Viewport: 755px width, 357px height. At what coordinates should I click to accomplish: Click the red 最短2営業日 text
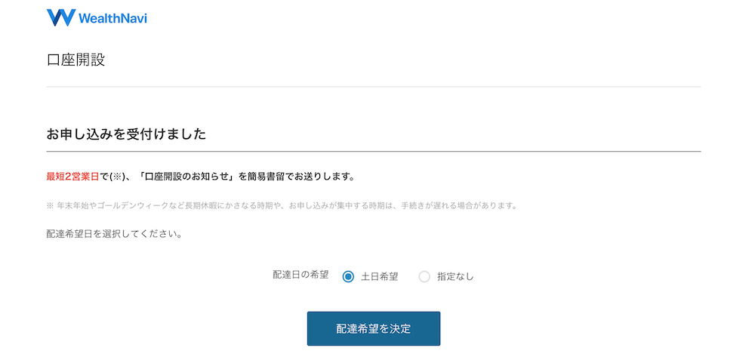tap(72, 177)
